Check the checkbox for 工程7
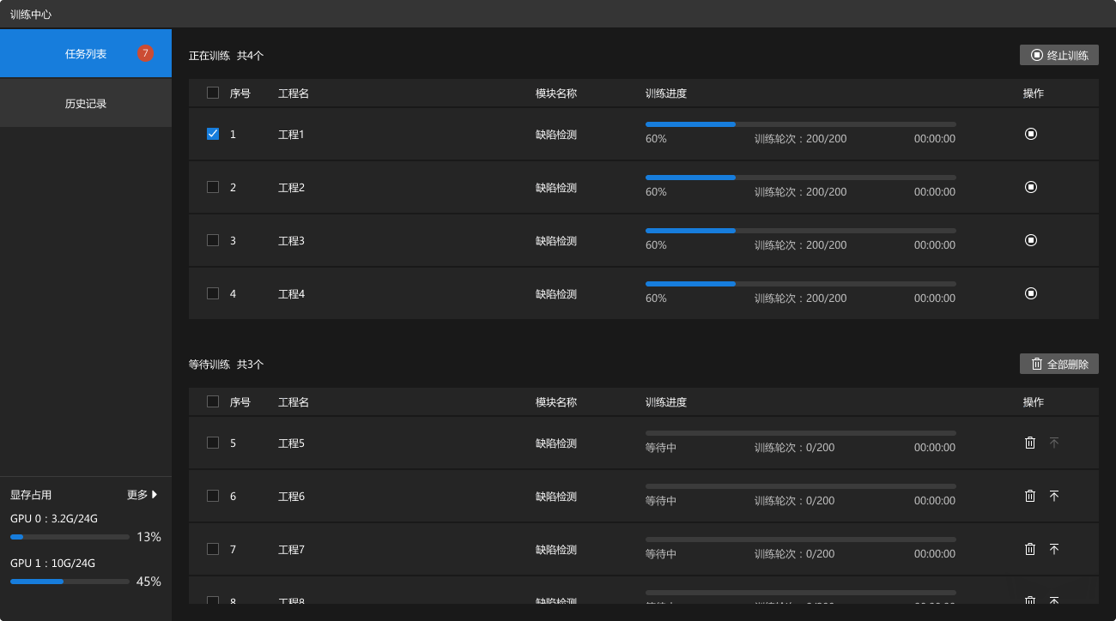 tap(213, 549)
